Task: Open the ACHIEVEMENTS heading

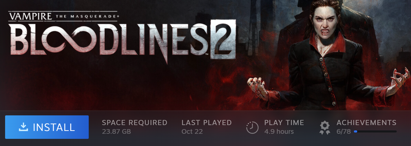Action: click(366, 123)
